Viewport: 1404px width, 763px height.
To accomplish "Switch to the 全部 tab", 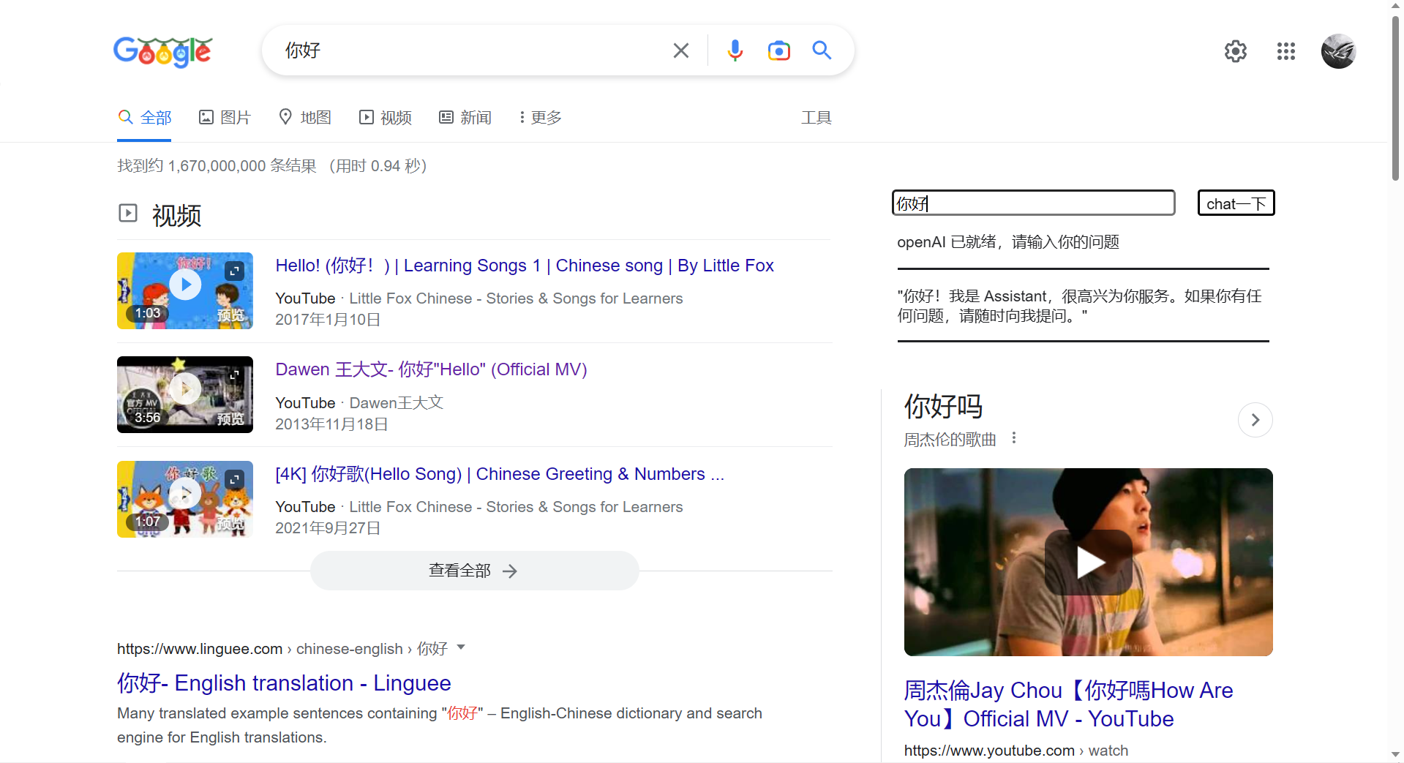I will pos(145,118).
